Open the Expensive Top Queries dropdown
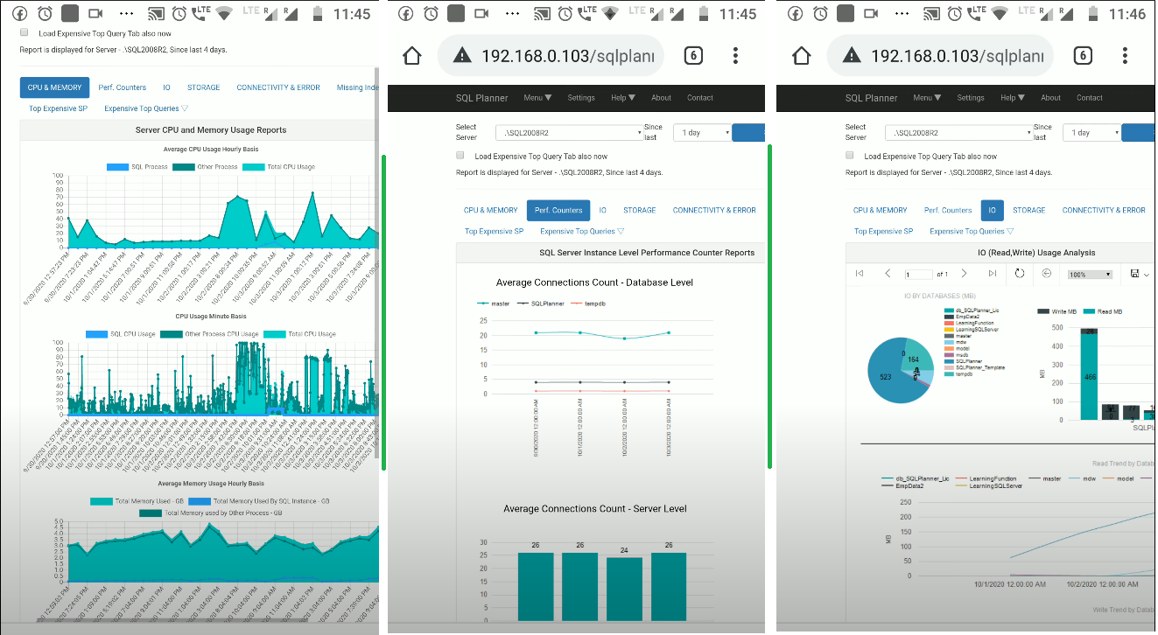 coord(972,231)
